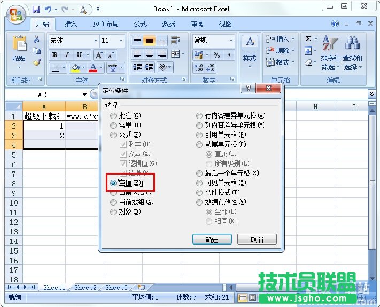Click the percent style button
The width and height of the screenshot is (380, 307).
(216, 55)
